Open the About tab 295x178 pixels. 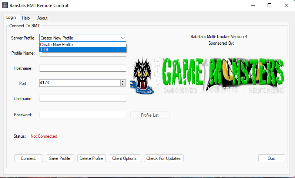pyautogui.click(x=42, y=18)
